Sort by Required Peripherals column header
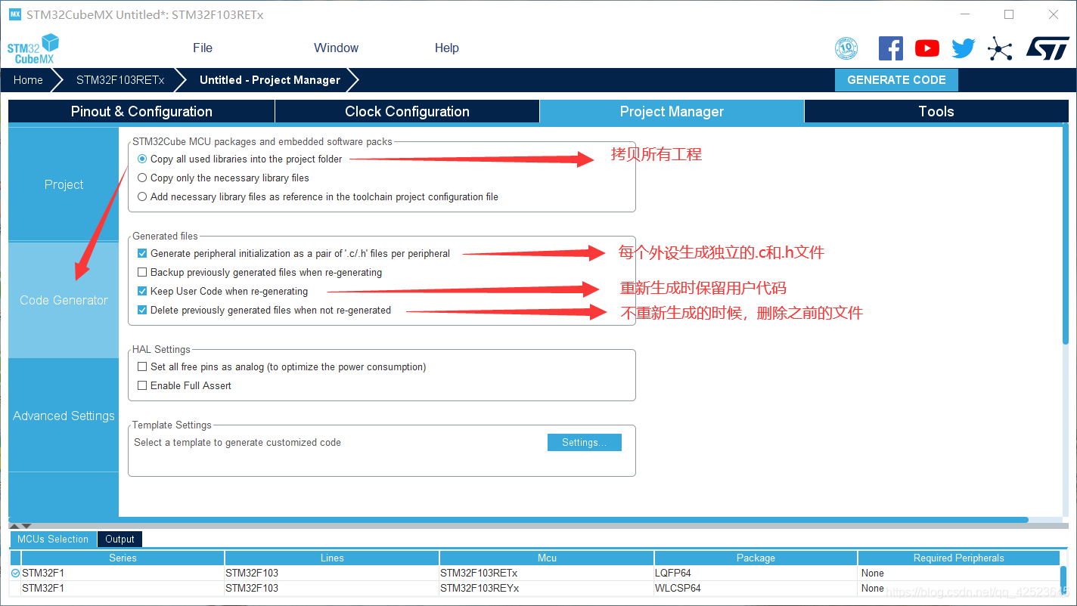The height and width of the screenshot is (606, 1077). click(958, 558)
